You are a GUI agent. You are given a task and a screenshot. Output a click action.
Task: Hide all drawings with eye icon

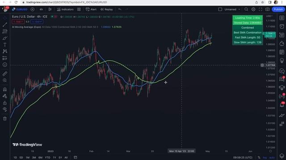coord(5,109)
